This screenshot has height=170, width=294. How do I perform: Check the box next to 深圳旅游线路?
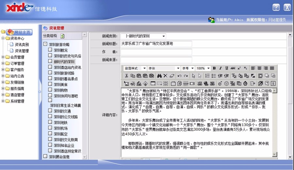point(50,73)
